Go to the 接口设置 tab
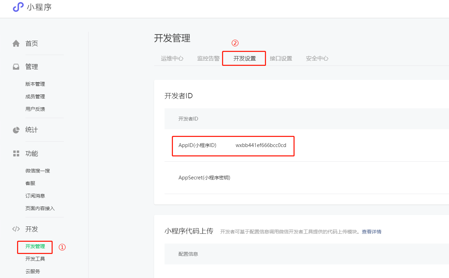 281,59
